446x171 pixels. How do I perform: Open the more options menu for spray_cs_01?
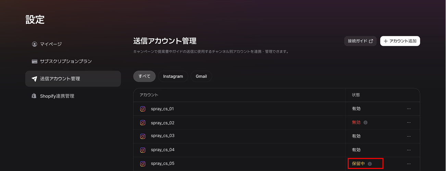(409, 109)
